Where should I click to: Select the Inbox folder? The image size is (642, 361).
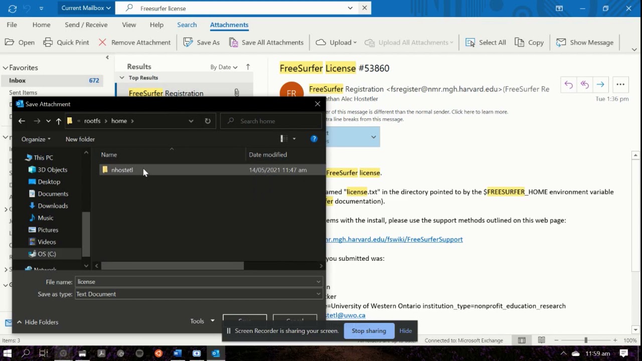pyautogui.click(x=52, y=80)
